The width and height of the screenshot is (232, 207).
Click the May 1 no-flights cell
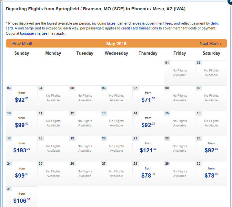coord(179,73)
